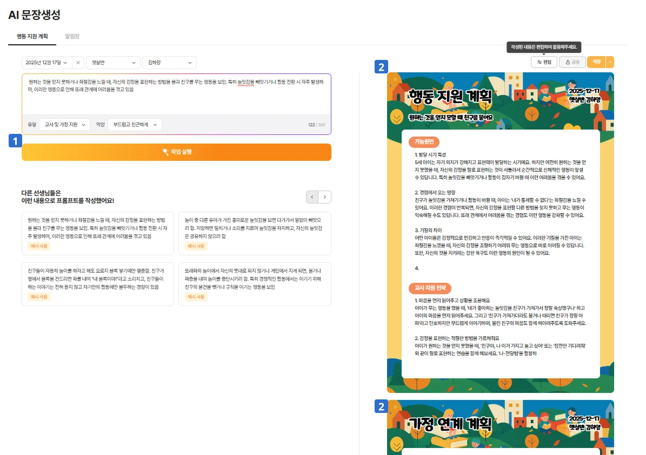Image resolution: width=646 pixels, height=455 pixels.
Task: Go to the previous example prompts page
Action: (x=312, y=197)
